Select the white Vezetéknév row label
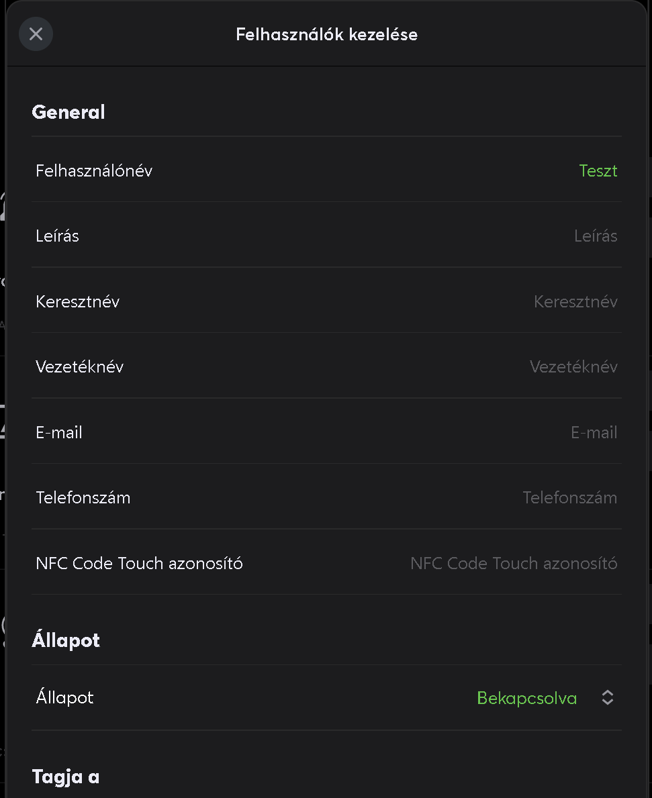This screenshot has width=652, height=798. (x=79, y=367)
